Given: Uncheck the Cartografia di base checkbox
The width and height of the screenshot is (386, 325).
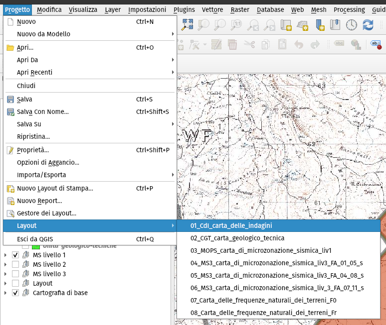Looking at the screenshot, I should [x=15, y=293].
